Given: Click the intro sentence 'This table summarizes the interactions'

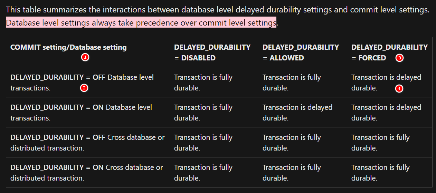Looking at the screenshot, I should 218,10.
